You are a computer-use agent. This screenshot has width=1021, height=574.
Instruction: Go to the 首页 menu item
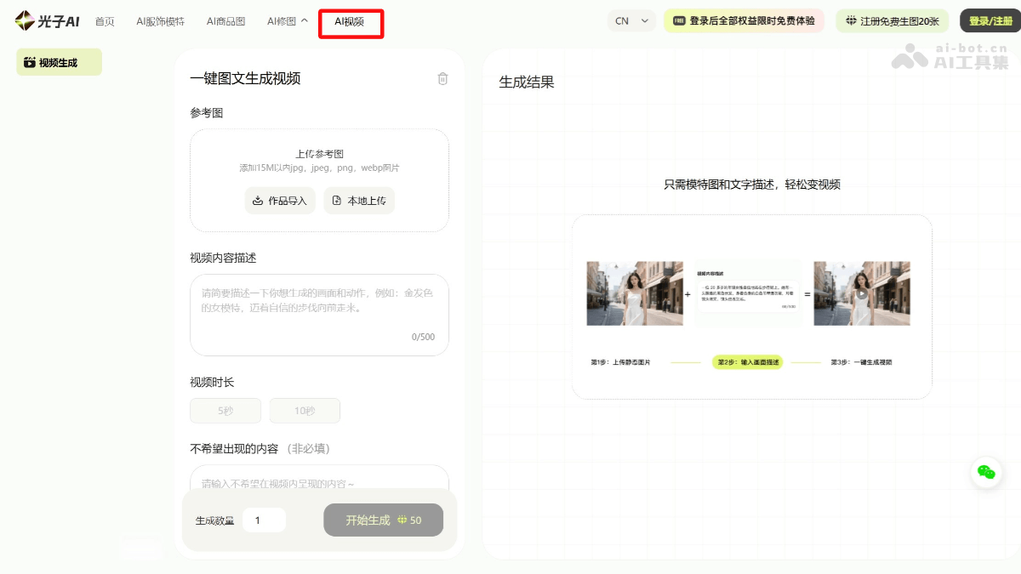(x=105, y=22)
